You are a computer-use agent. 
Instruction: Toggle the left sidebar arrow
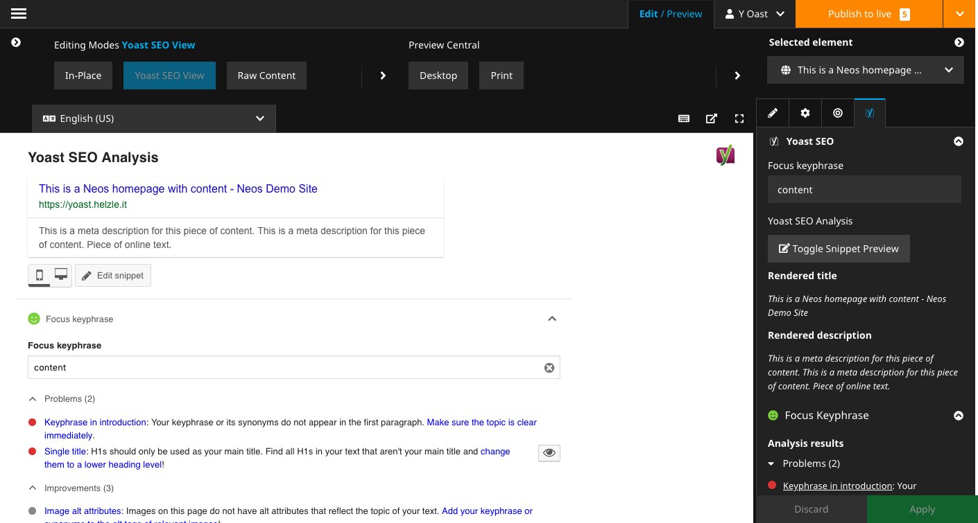click(16, 43)
